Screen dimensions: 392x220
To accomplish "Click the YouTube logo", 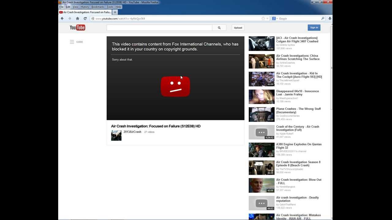I will [77, 28].
